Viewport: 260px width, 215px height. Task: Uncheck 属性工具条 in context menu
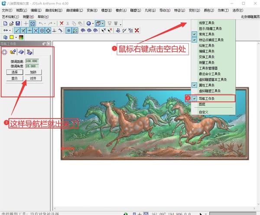coord(213,85)
